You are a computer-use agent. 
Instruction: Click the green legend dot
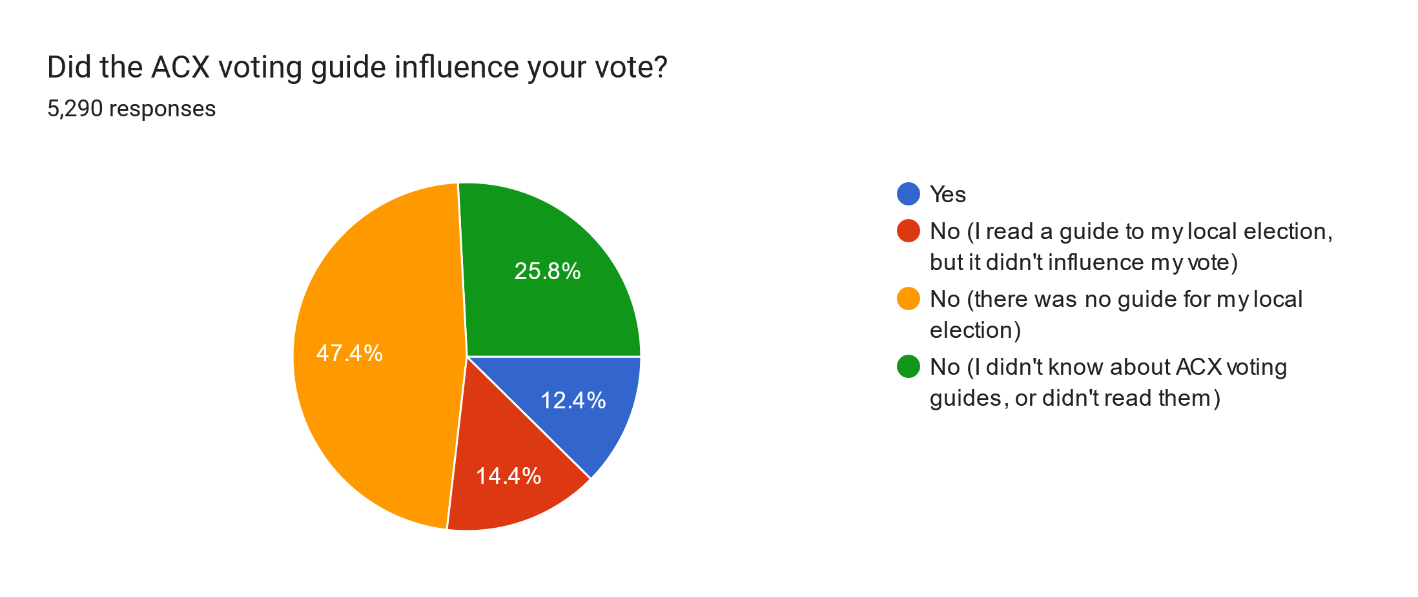(908, 366)
